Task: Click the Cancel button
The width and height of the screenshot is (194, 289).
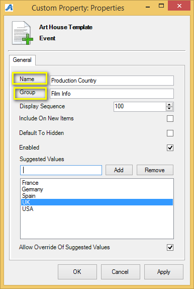Action: (121, 272)
